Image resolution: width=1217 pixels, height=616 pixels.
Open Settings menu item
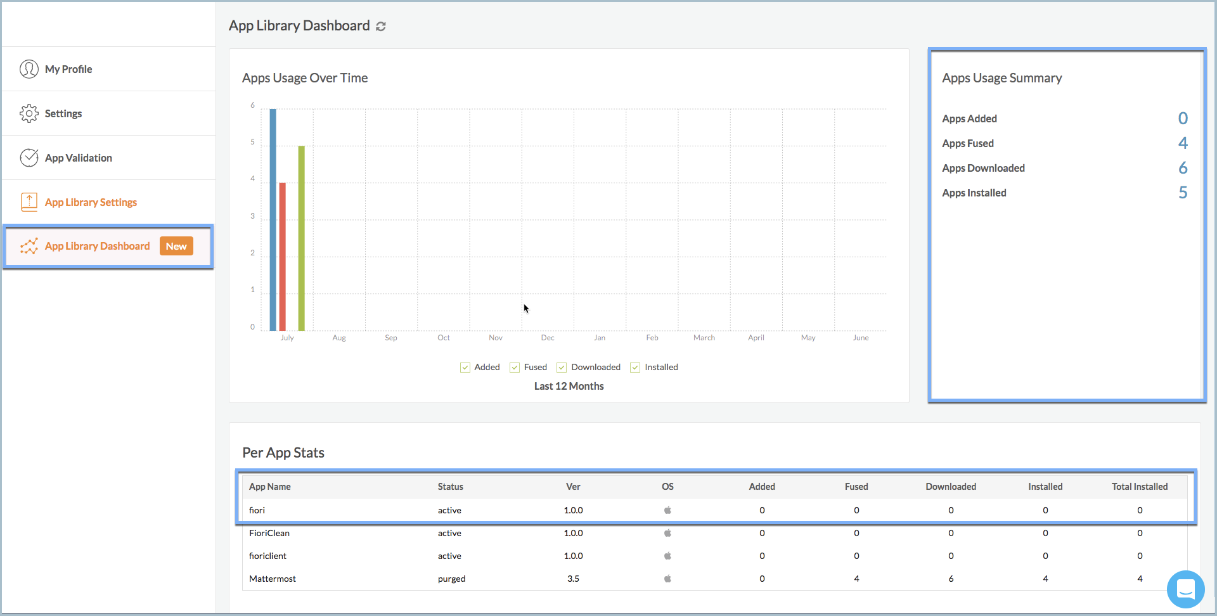[108, 113]
